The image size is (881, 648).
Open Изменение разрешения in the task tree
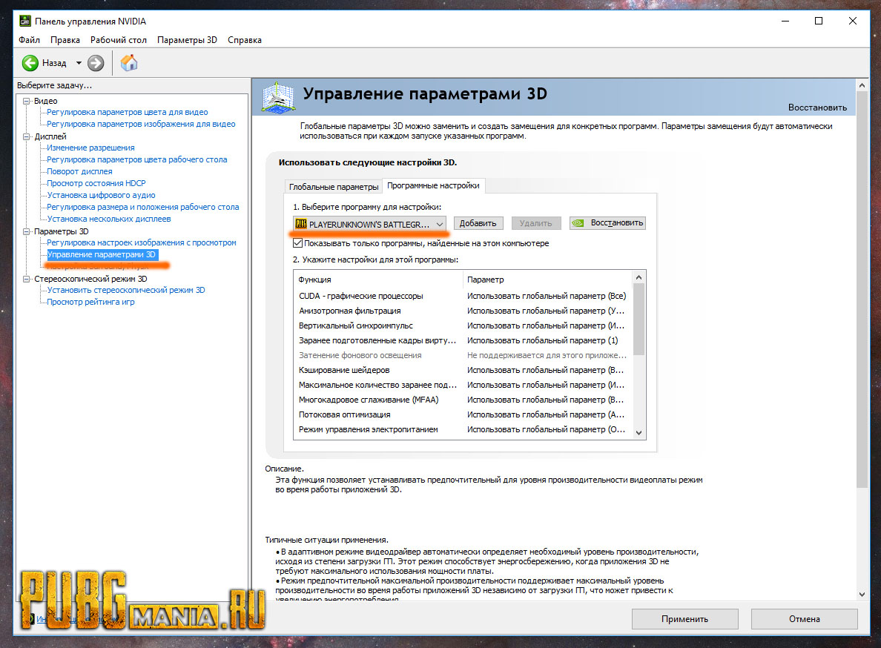(x=91, y=148)
